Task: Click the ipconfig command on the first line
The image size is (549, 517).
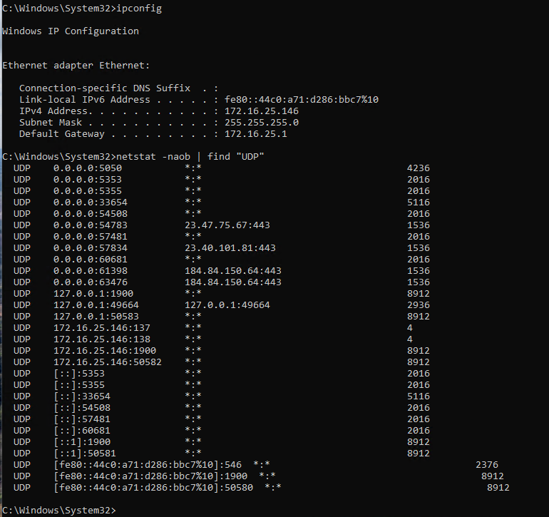Action: tap(143, 9)
